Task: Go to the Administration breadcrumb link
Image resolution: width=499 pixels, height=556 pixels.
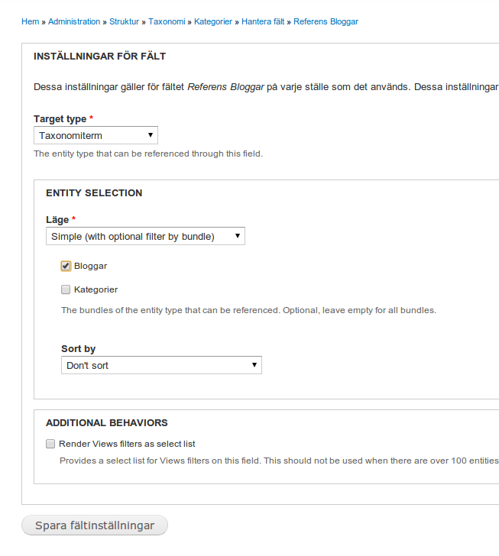Action: [74, 21]
